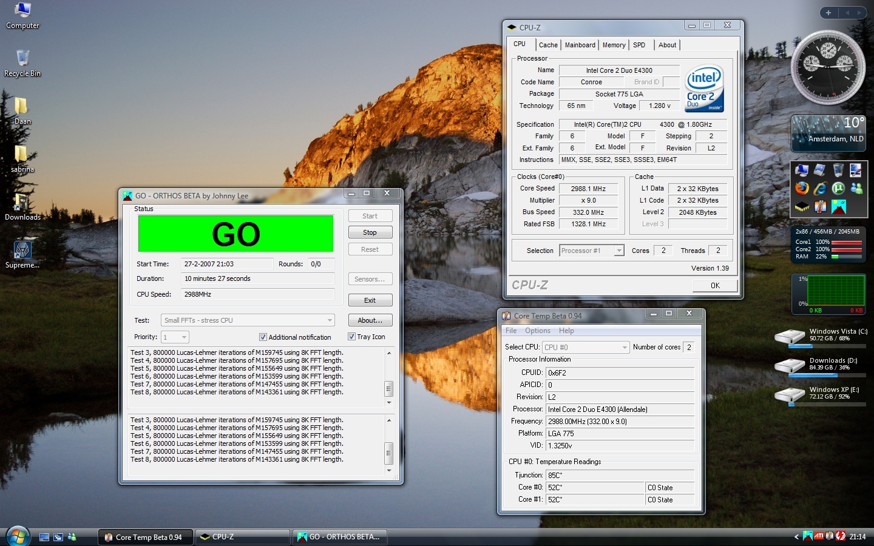Click the Windows Start orb

coord(18,536)
